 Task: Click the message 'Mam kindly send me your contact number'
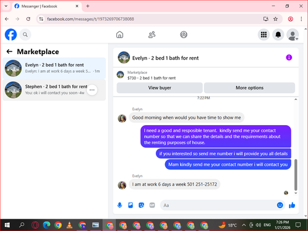228,164
